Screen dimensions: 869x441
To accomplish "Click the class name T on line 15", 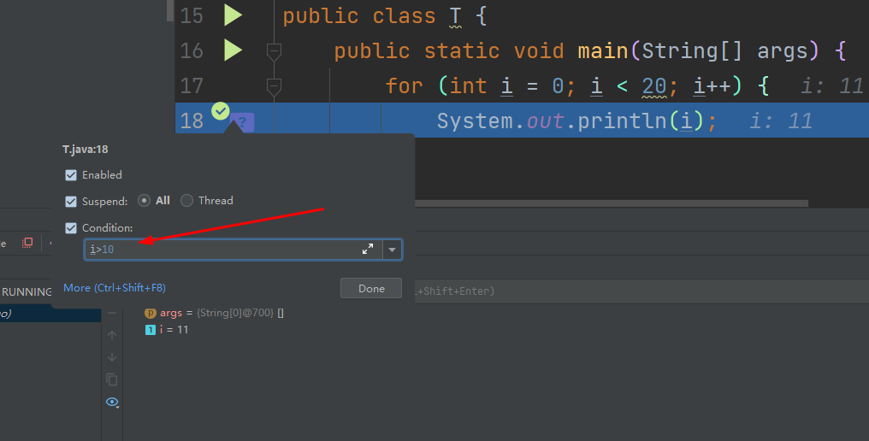I will pyautogui.click(x=455, y=16).
